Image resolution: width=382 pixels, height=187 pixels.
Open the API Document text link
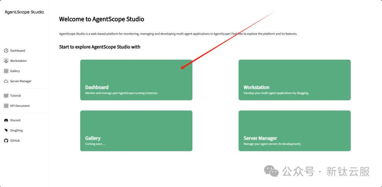click(x=20, y=106)
